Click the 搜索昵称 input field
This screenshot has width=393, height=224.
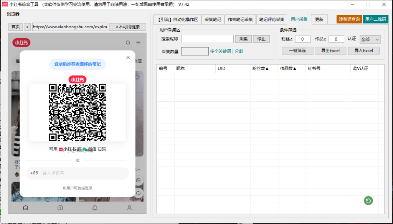(208, 39)
